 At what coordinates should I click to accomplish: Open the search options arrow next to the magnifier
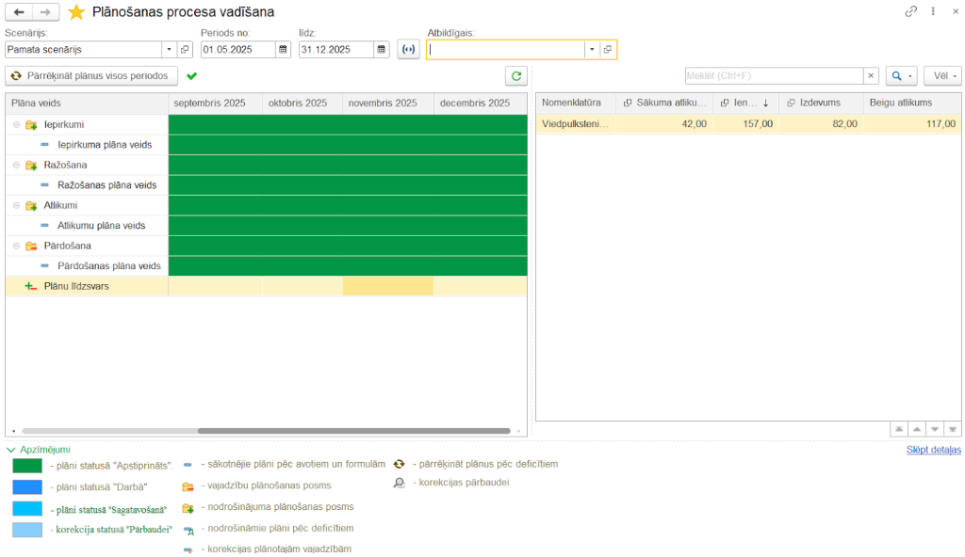911,75
